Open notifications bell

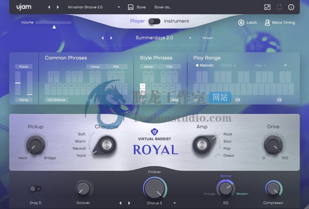tap(279, 7)
